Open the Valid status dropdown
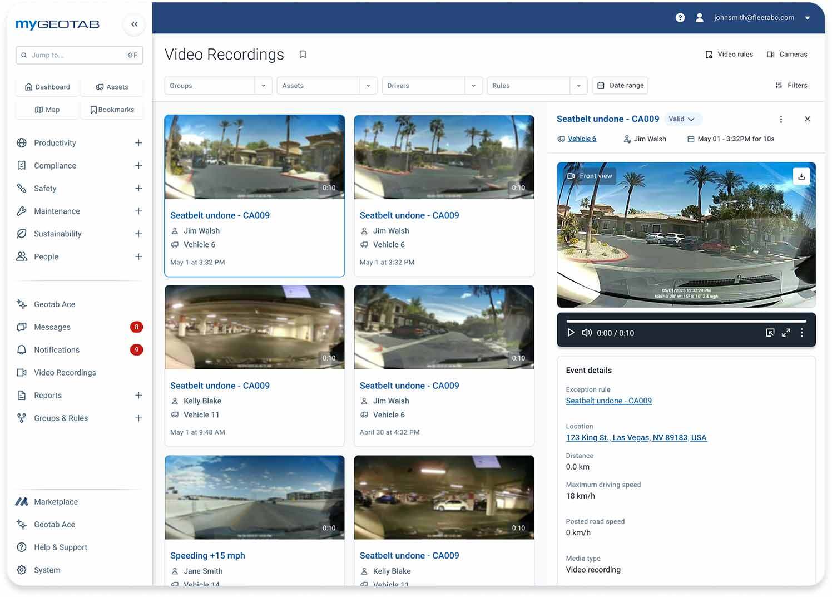Image resolution: width=832 pixels, height=597 pixels. (x=683, y=119)
